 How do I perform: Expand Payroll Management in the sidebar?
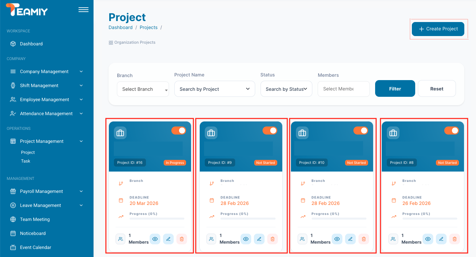coord(41,191)
